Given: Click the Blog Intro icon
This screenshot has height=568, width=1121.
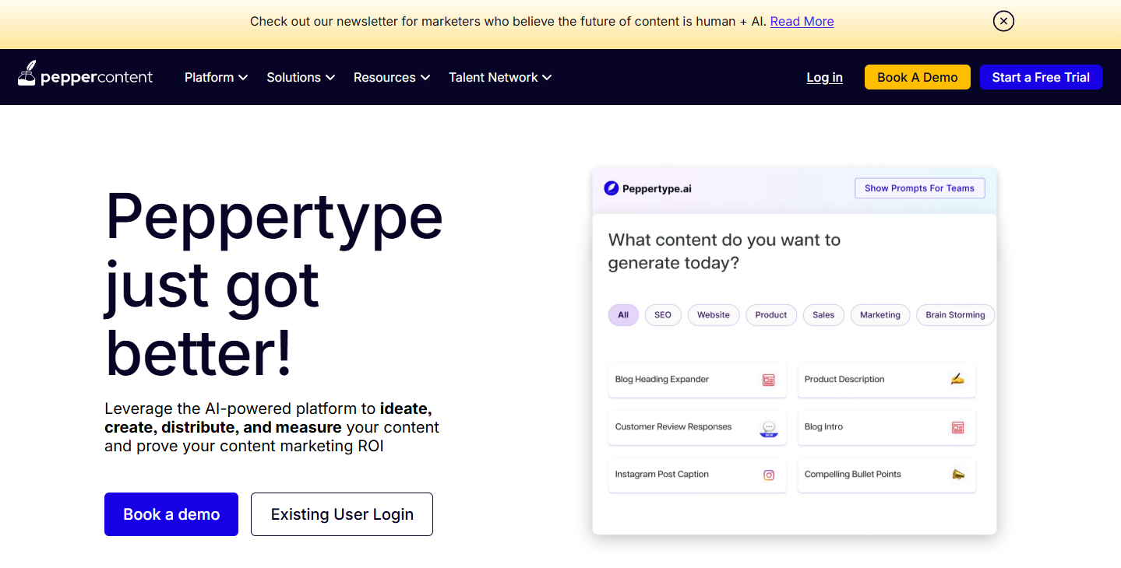Looking at the screenshot, I should click(957, 427).
